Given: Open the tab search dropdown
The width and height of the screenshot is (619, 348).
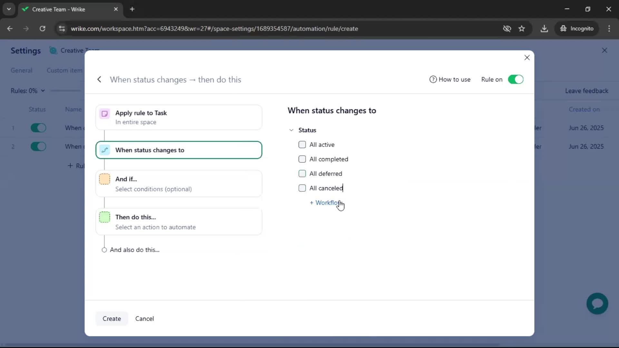Looking at the screenshot, I should [x=9, y=9].
